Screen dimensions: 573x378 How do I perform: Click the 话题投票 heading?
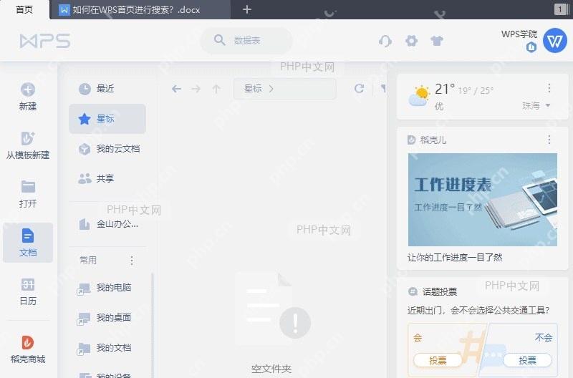pyautogui.click(x=440, y=291)
